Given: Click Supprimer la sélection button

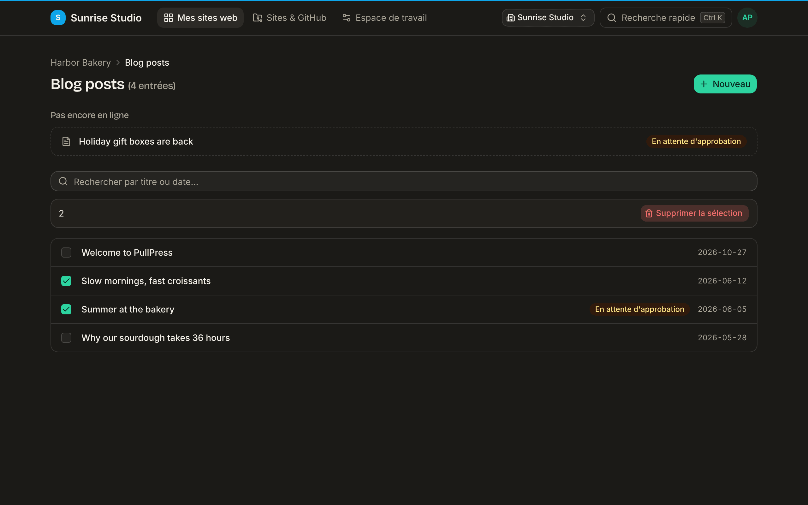Looking at the screenshot, I should [694, 213].
